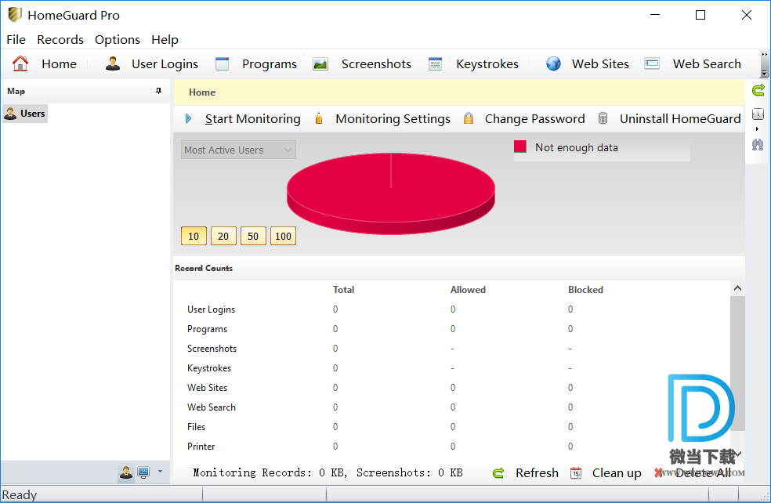Screen dimensions: 771x503
Task: Select Users in the Map tree
Action: point(25,114)
